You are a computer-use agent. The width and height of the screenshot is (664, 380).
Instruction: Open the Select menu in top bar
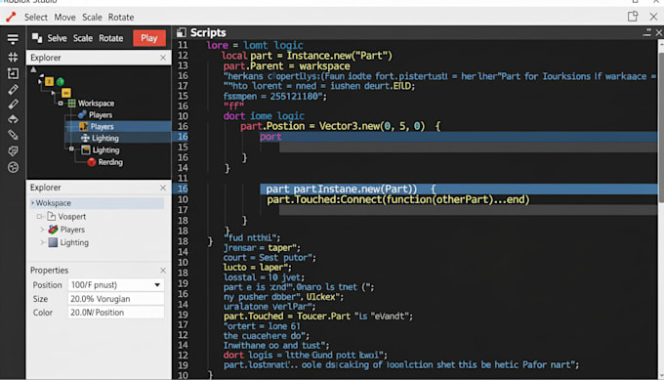[x=35, y=18]
